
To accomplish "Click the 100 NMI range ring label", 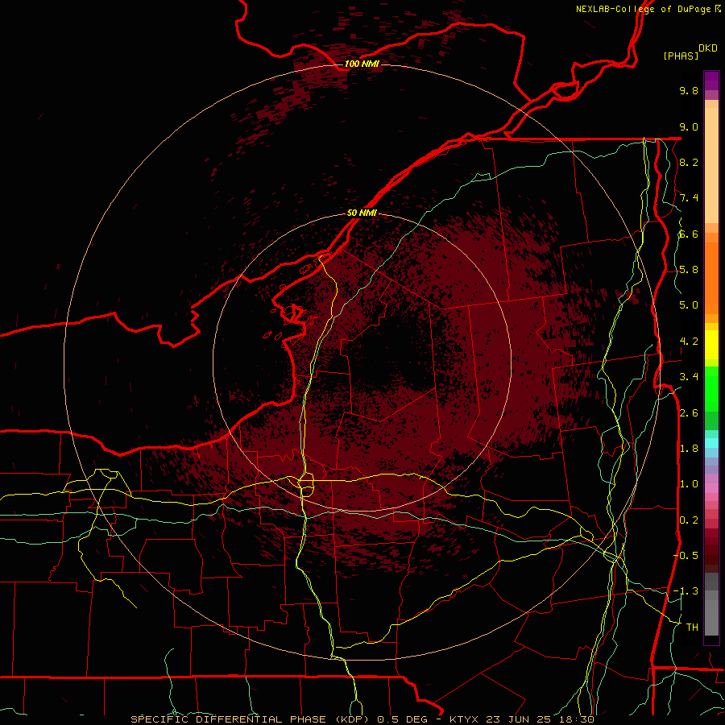I will (x=362, y=64).
